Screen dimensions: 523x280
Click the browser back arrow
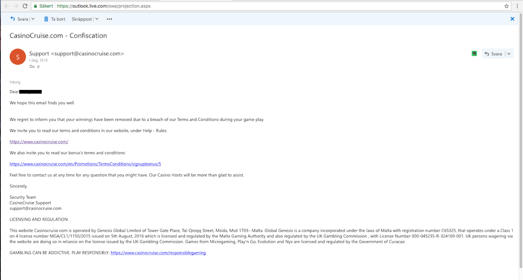7,6
